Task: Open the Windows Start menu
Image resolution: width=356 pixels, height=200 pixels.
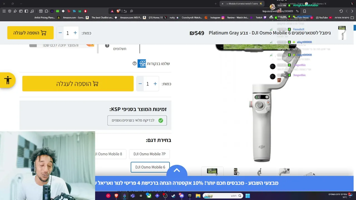Action: (x=248, y=196)
